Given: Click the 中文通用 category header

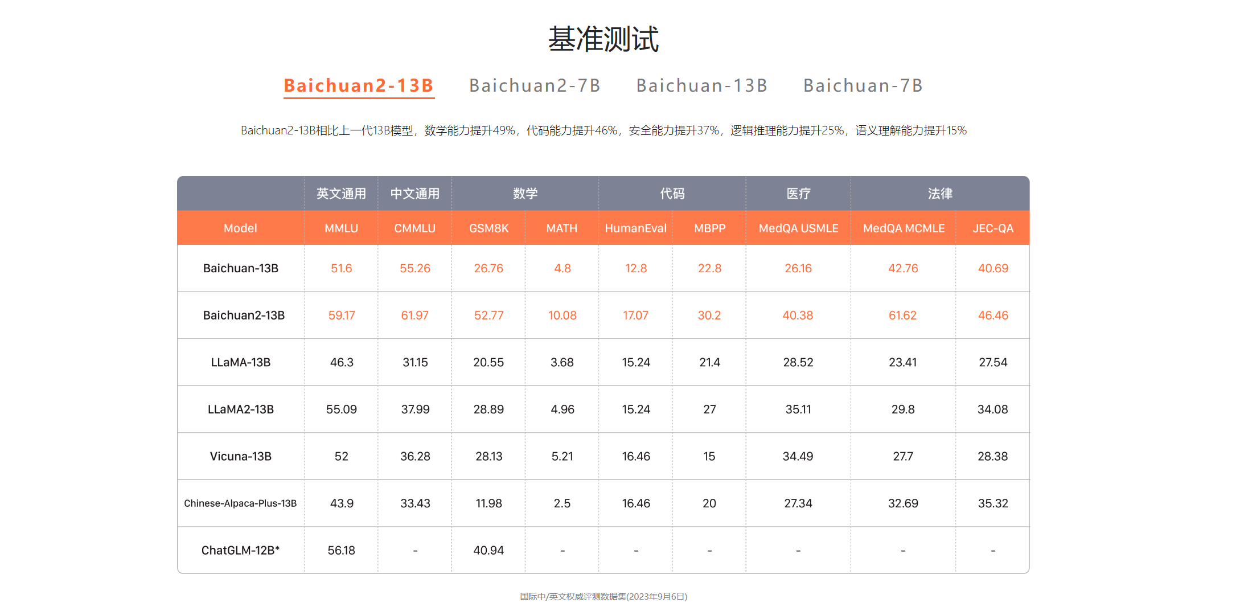Looking at the screenshot, I should [x=414, y=194].
